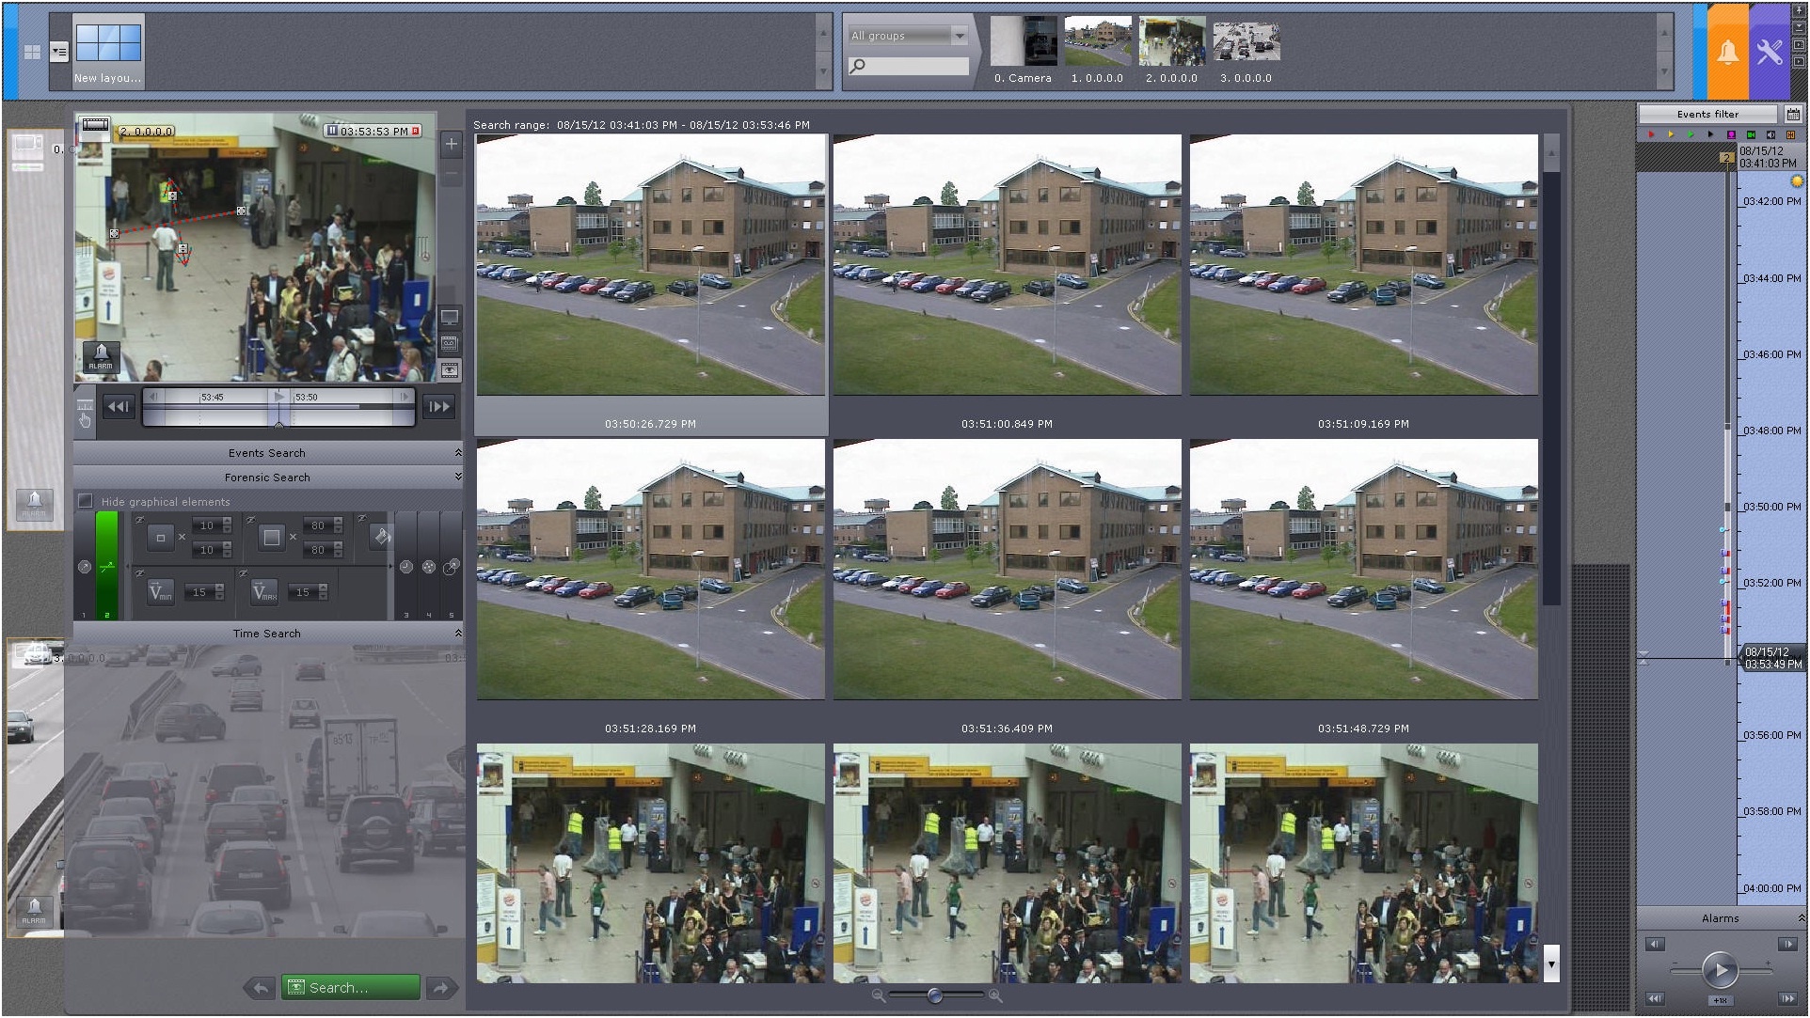Collapse the Forensic Search header
Image resolution: width=1810 pixels, height=1018 pixels.
tap(267, 478)
